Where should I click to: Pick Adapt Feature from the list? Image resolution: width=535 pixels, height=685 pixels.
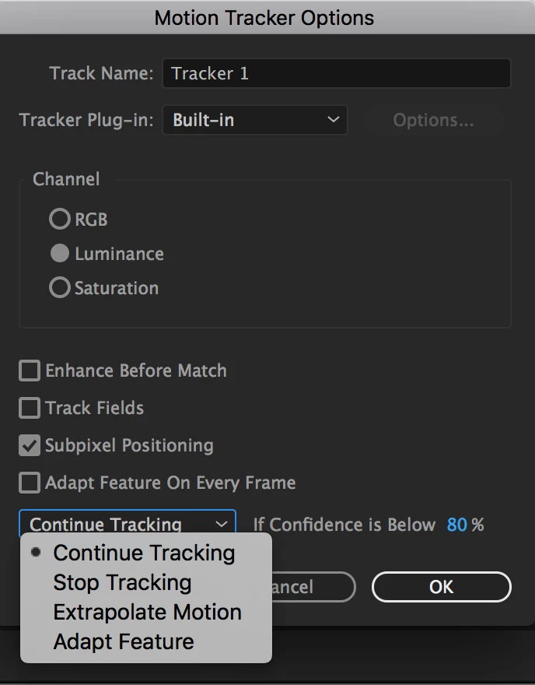pyautogui.click(x=124, y=642)
